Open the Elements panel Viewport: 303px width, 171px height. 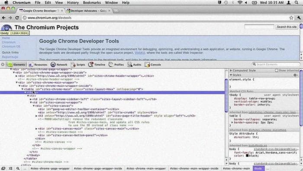coord(16,65)
